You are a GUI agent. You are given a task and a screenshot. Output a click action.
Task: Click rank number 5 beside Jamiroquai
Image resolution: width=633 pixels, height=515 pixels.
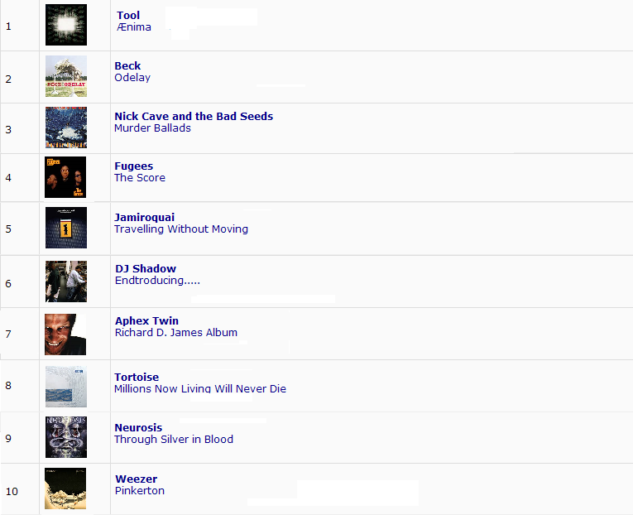pyautogui.click(x=8, y=229)
